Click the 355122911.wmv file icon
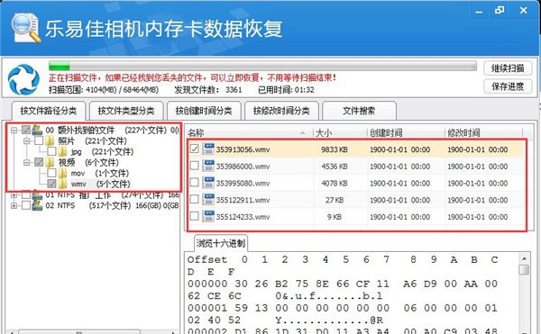The width and height of the screenshot is (541, 334). pos(208,200)
